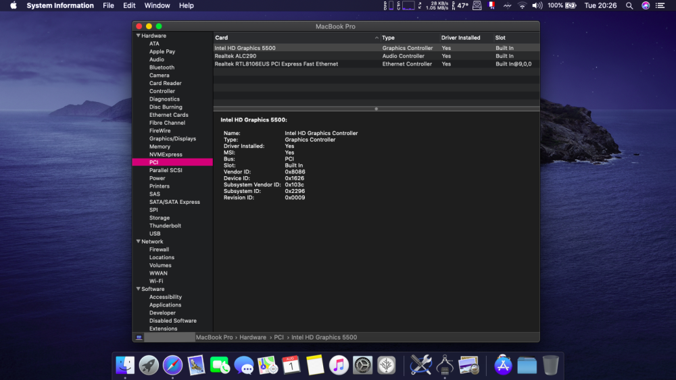Click the French flag input source icon
The width and height of the screenshot is (676, 380).
tap(491, 5)
